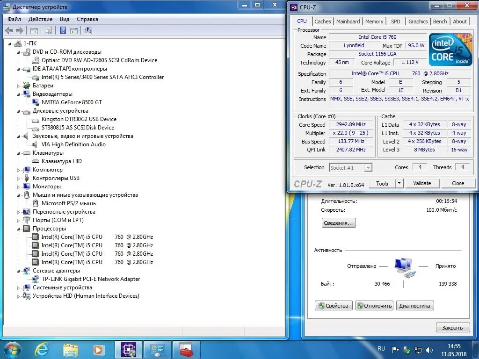
Task: Expand the Мониторы node
Action: [x=18, y=187]
